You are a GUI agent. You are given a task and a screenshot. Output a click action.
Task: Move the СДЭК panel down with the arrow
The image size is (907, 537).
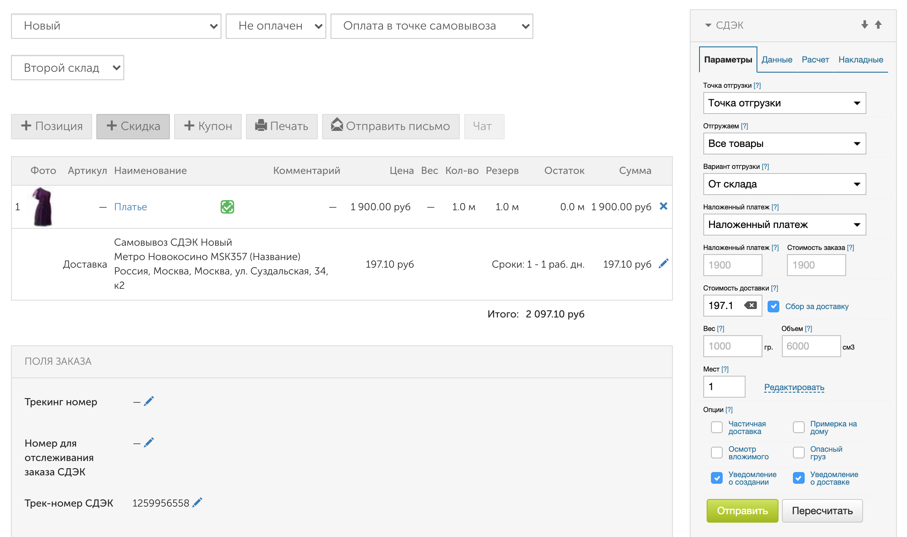pyautogui.click(x=865, y=25)
